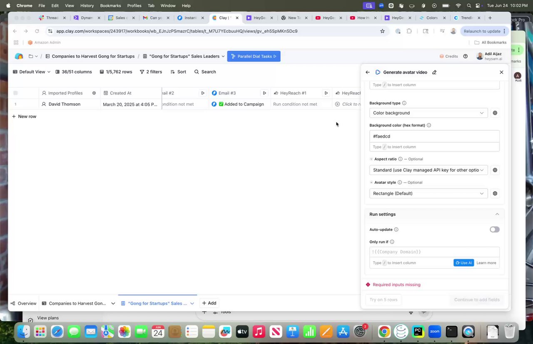Screen dimensions: 533x344
Task: Open the Bookmarks menu in menu bar
Action: click(110, 5)
